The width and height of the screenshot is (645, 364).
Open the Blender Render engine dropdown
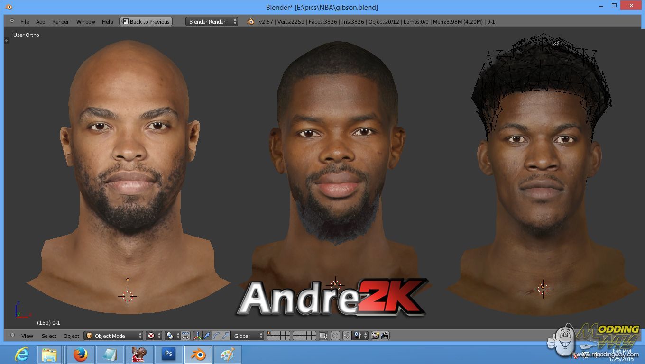[x=212, y=22]
